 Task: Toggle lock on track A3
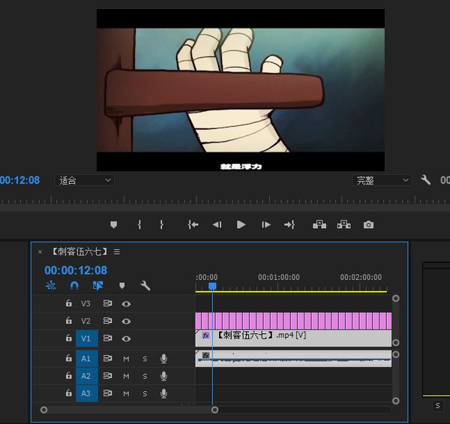pos(68,392)
